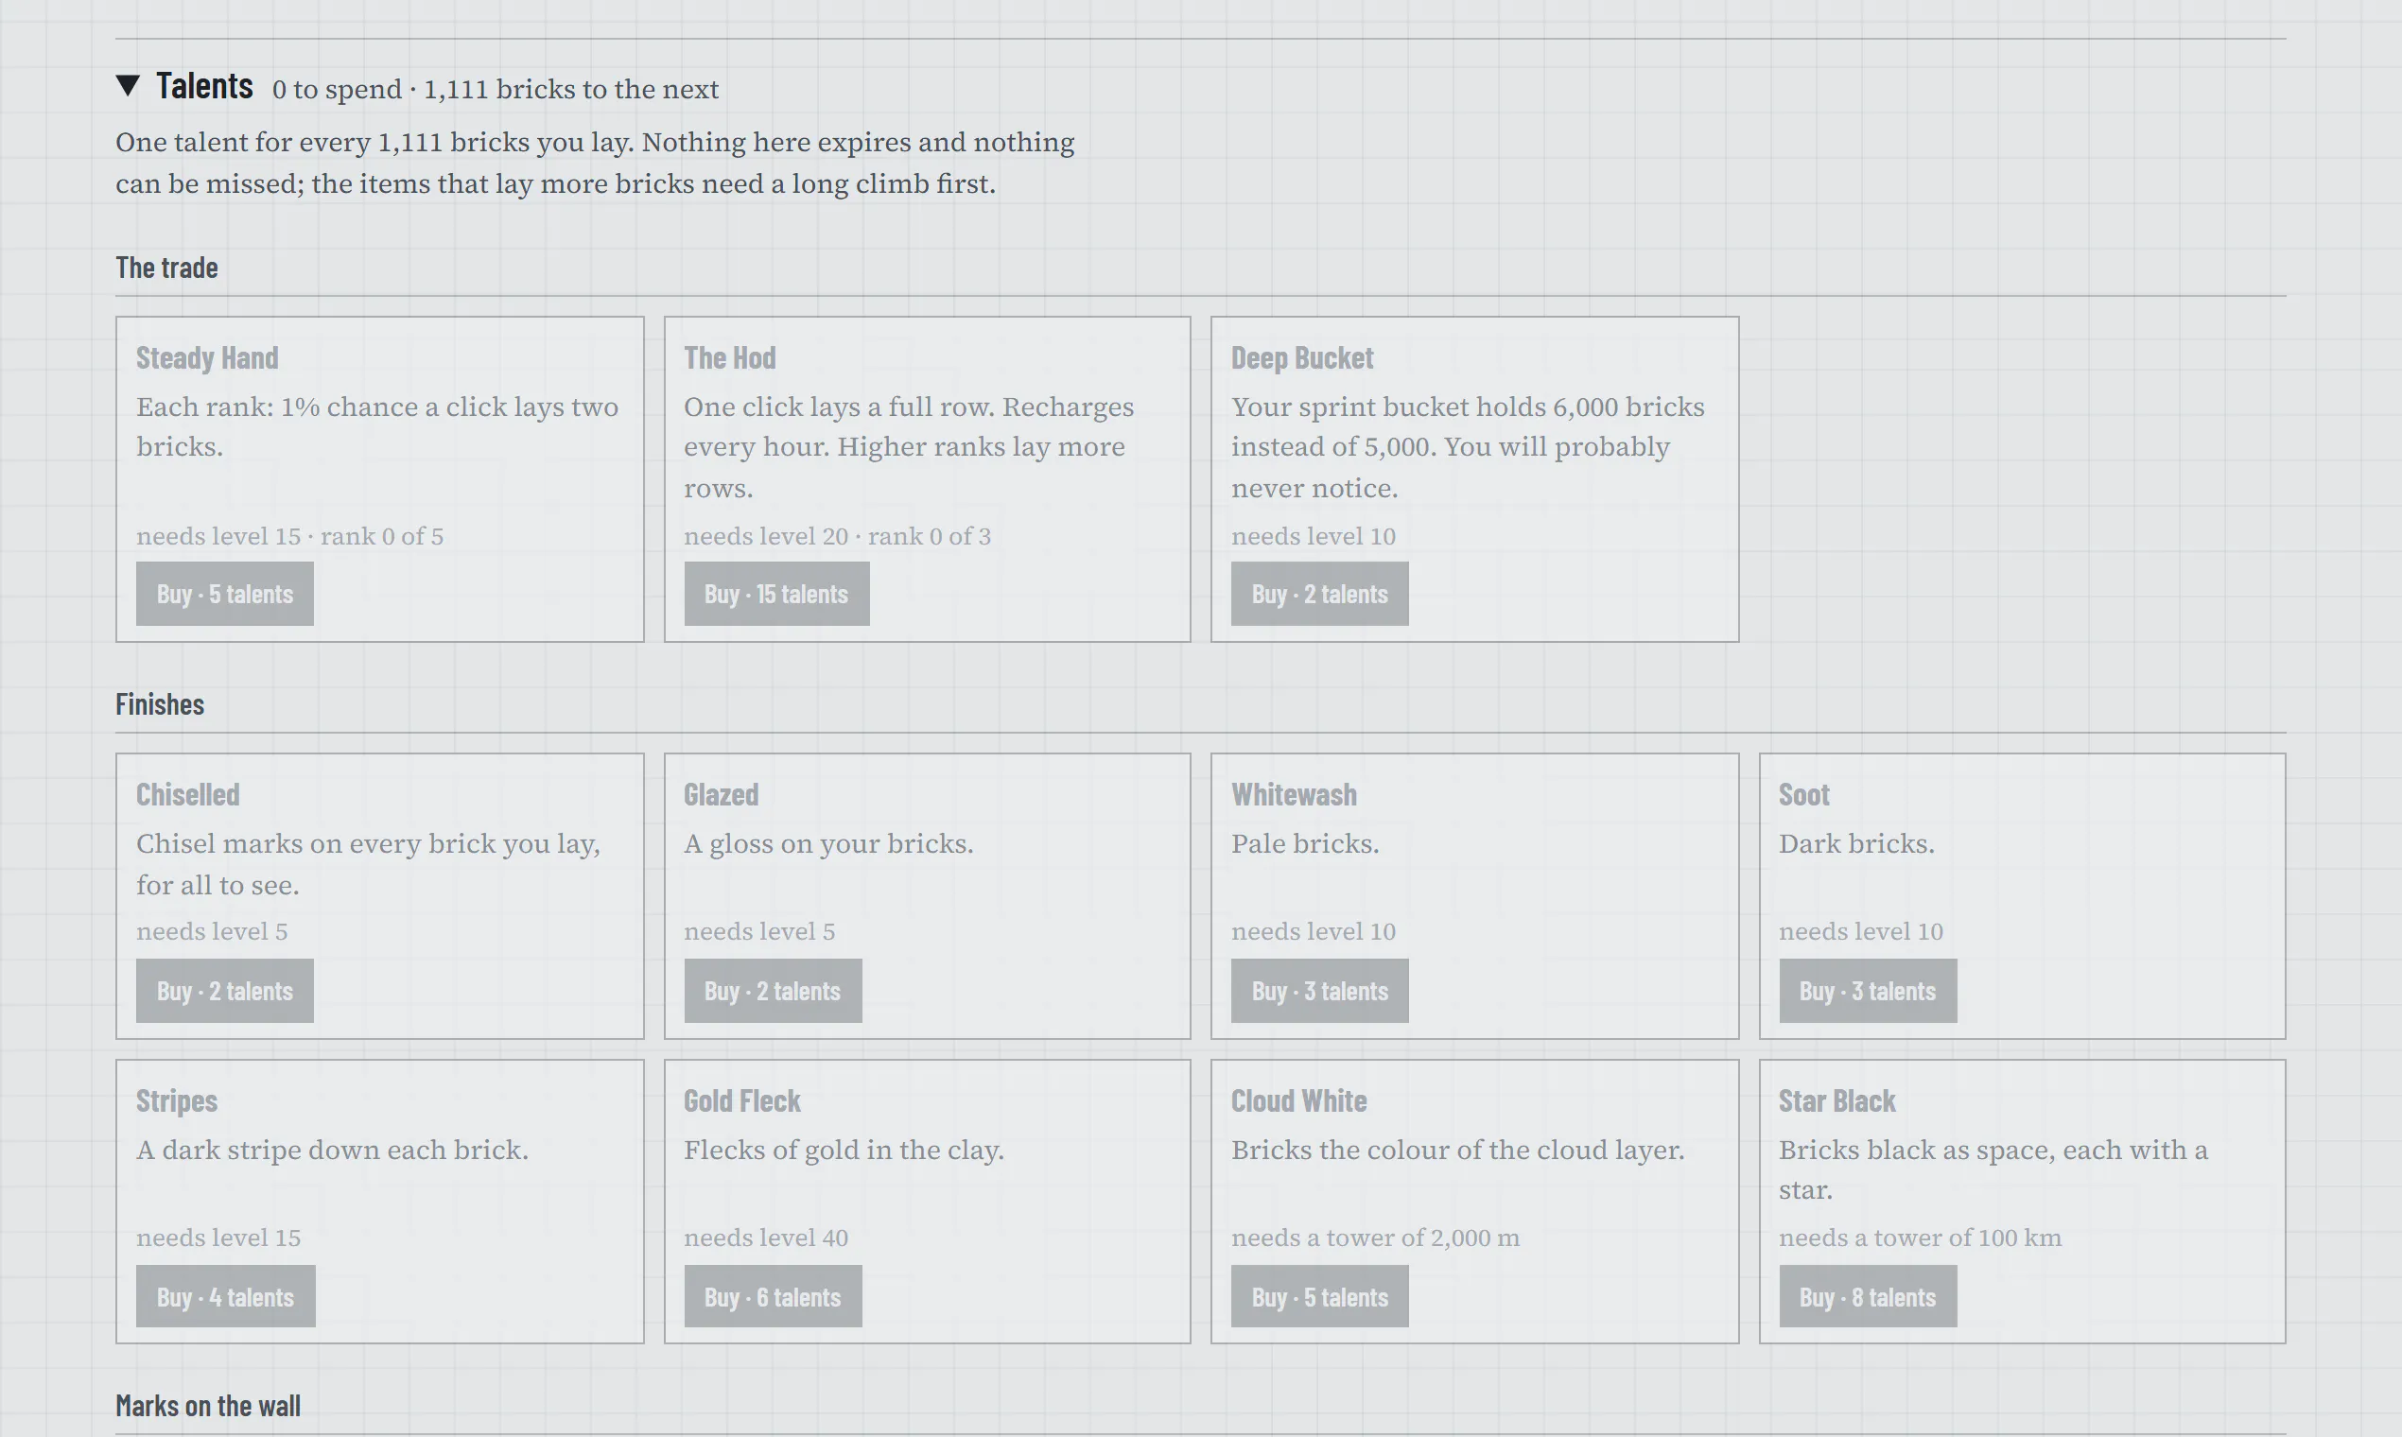Screen dimensions: 2402x1437
Task: Click 'A dark stripe down each brick.'
Action: pos(332,1151)
